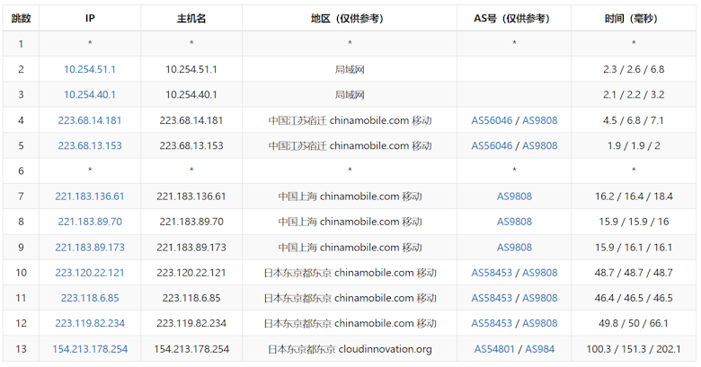Click IP link 223.118.6.85

click(x=89, y=298)
